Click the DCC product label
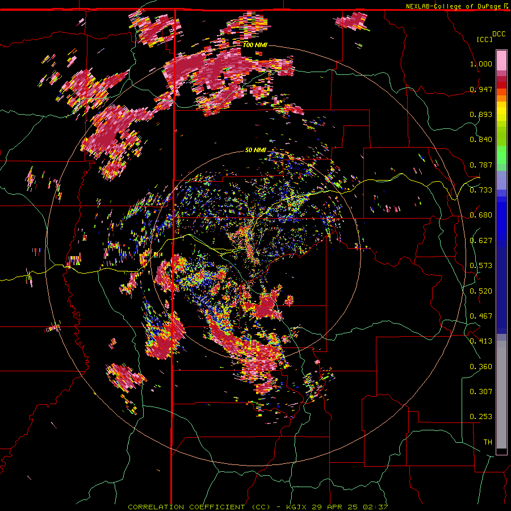 pyautogui.click(x=499, y=34)
